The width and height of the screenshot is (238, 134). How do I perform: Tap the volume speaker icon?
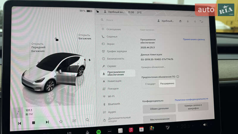tap(205, 125)
